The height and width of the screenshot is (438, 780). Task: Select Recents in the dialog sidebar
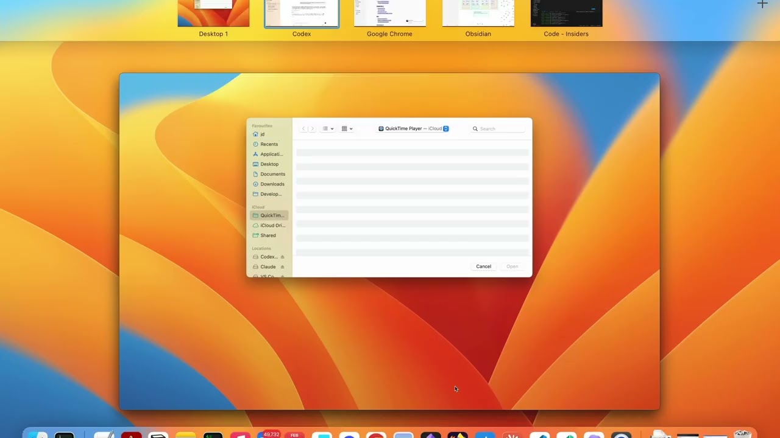(269, 144)
